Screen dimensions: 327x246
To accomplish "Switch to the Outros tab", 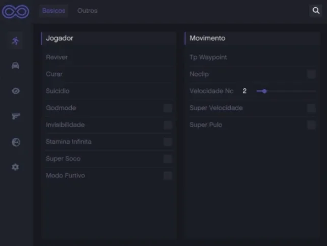I will tap(88, 11).
